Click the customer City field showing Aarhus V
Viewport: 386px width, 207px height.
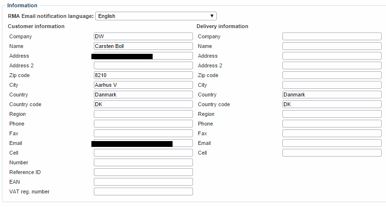click(143, 85)
